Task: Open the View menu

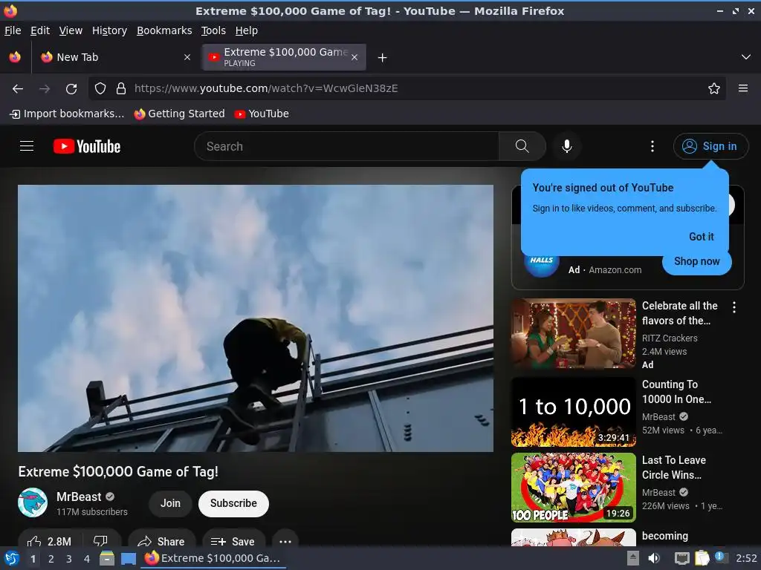Action: click(x=71, y=30)
